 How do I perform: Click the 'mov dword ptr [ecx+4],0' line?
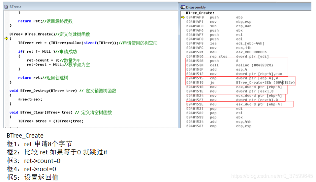pos(232,100)
